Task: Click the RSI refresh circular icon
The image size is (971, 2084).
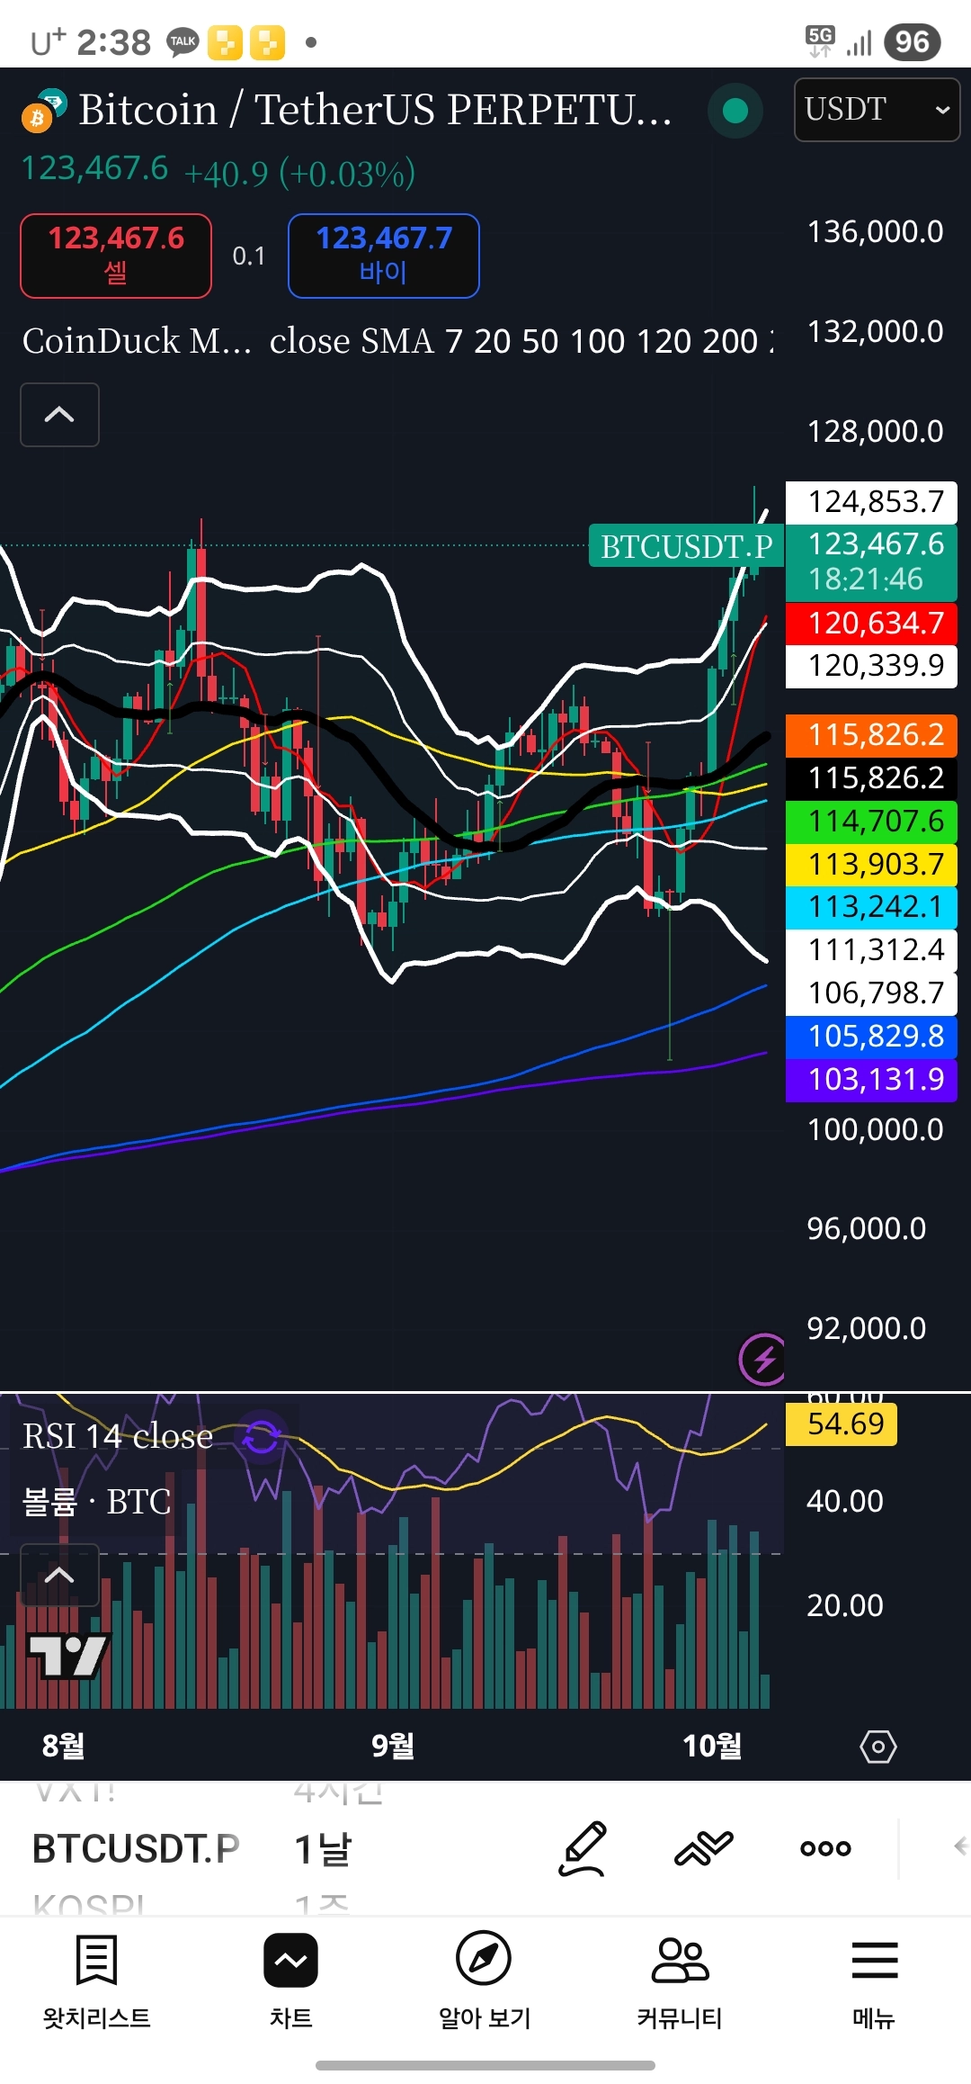Action: [x=262, y=1437]
